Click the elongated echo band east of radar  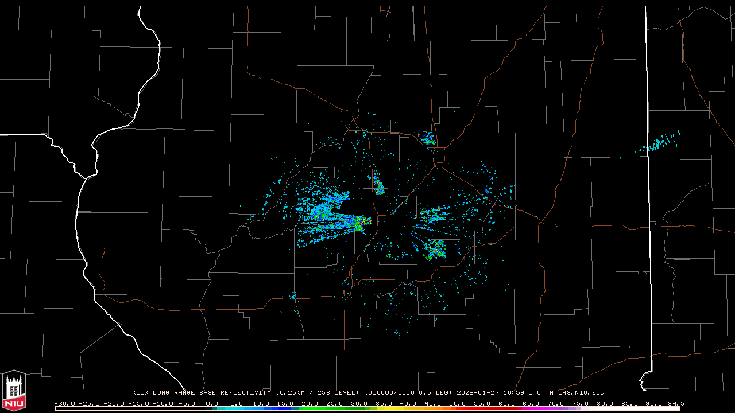[x=445, y=215]
